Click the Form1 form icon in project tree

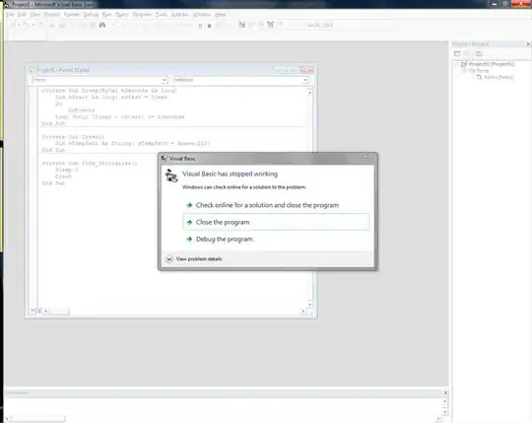tap(479, 77)
